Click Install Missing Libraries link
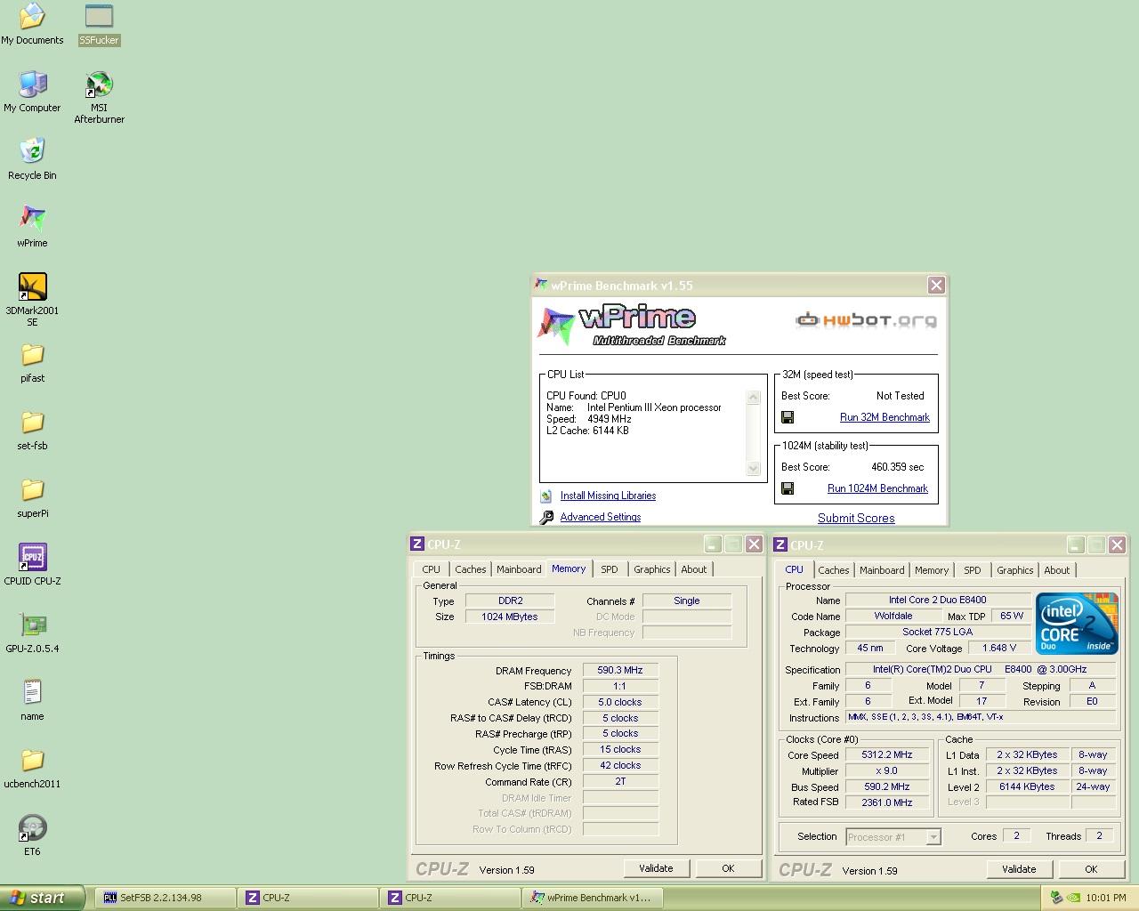The width and height of the screenshot is (1139, 911). (608, 496)
